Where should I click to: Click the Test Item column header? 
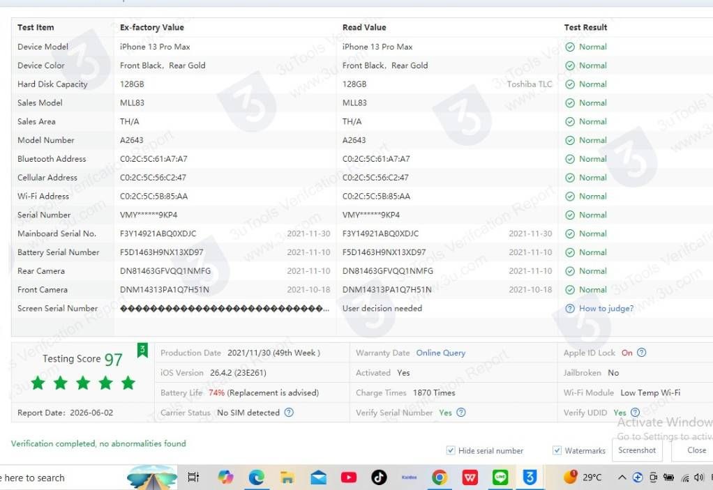pos(36,27)
